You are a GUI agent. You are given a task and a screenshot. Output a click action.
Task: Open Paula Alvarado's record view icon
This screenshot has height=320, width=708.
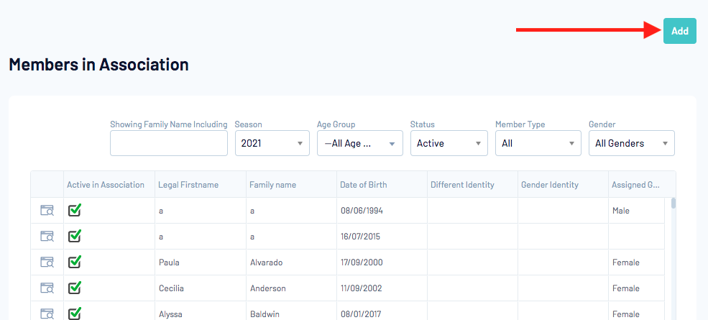point(47,262)
